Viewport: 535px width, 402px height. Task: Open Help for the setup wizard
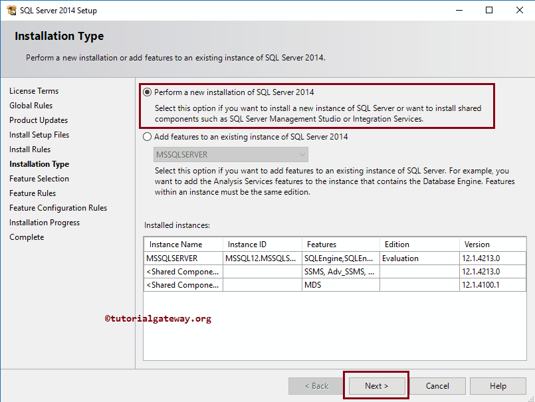(497, 385)
